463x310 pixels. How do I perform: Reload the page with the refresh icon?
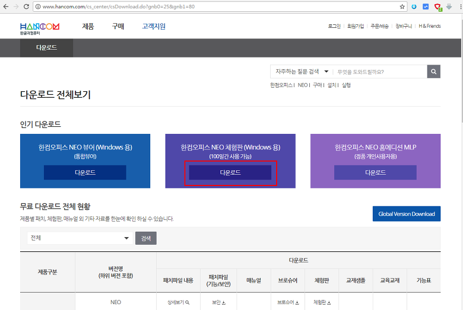[26, 7]
